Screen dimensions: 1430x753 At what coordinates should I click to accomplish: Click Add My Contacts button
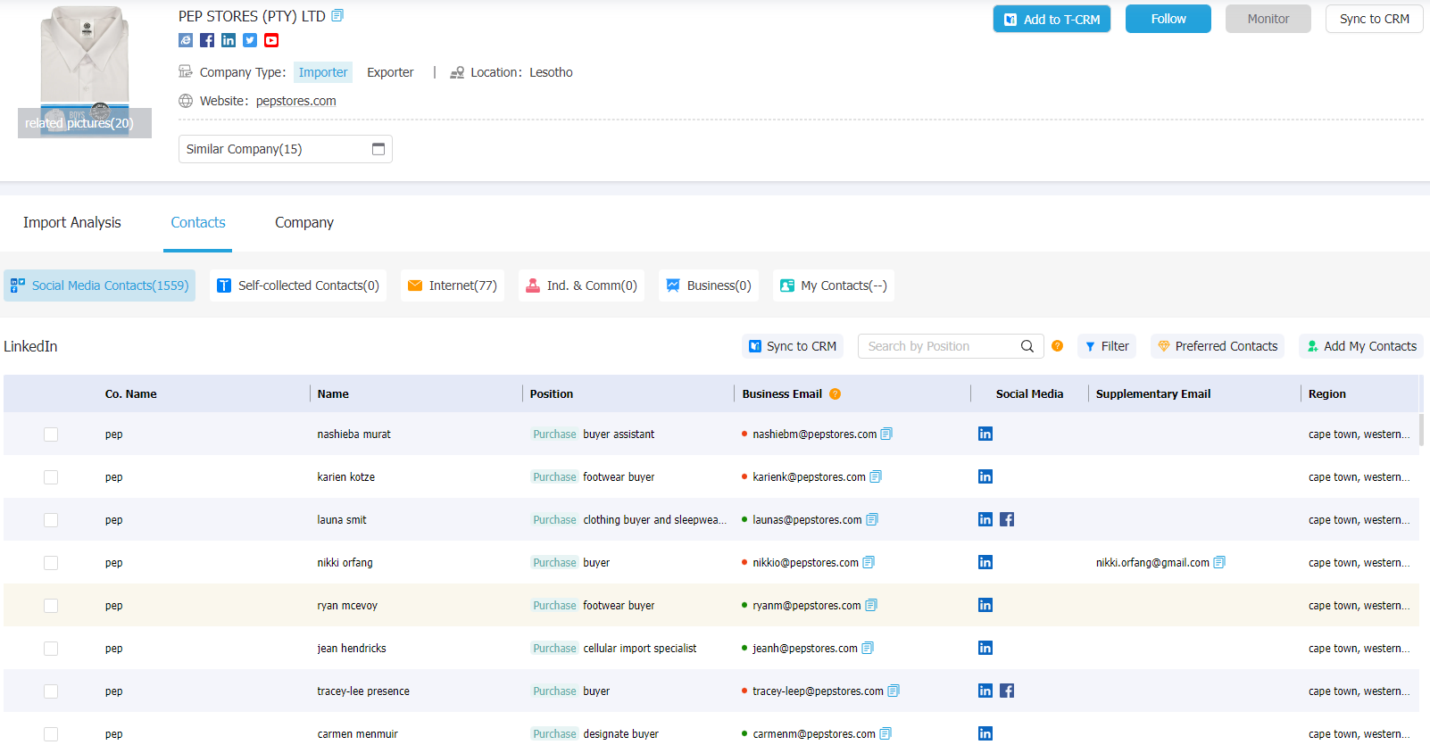[1361, 346]
